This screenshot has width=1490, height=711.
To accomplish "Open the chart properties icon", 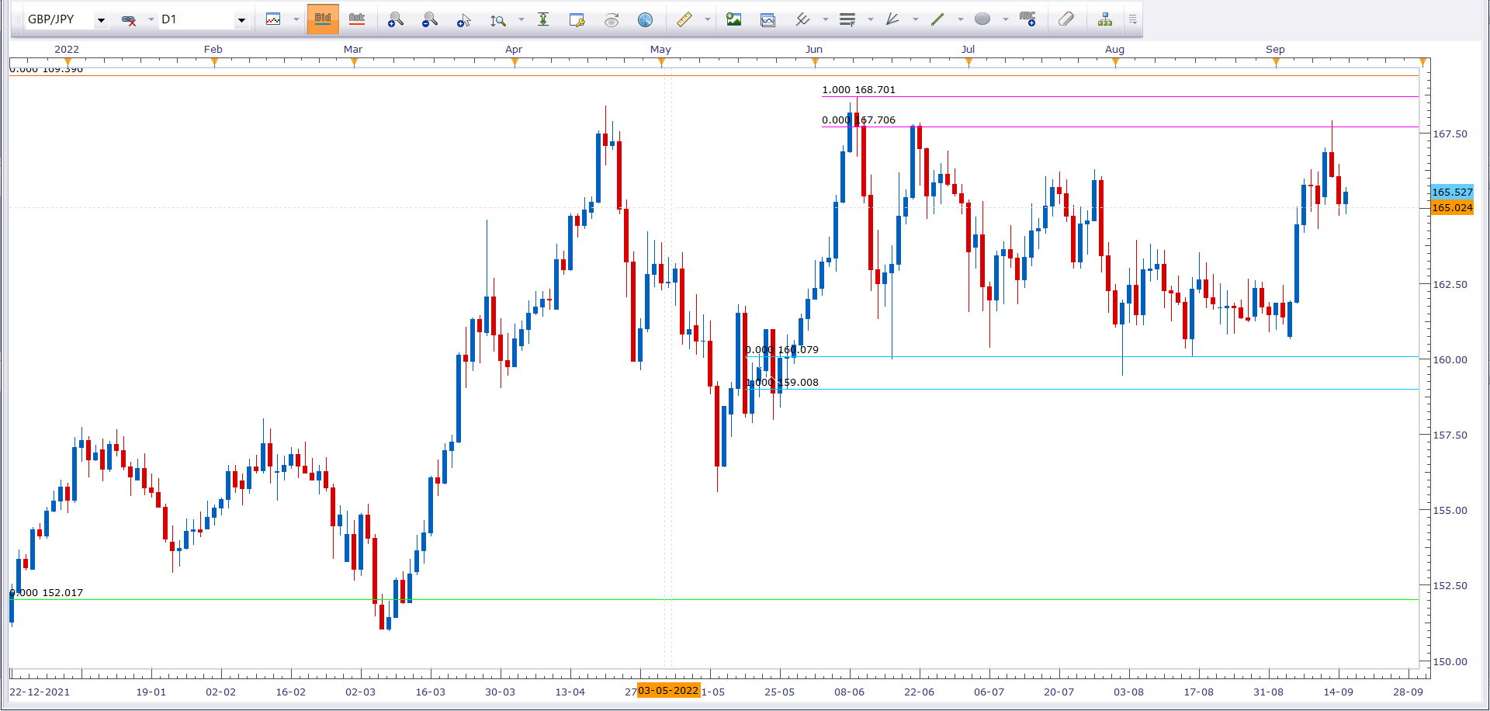I will (577, 19).
